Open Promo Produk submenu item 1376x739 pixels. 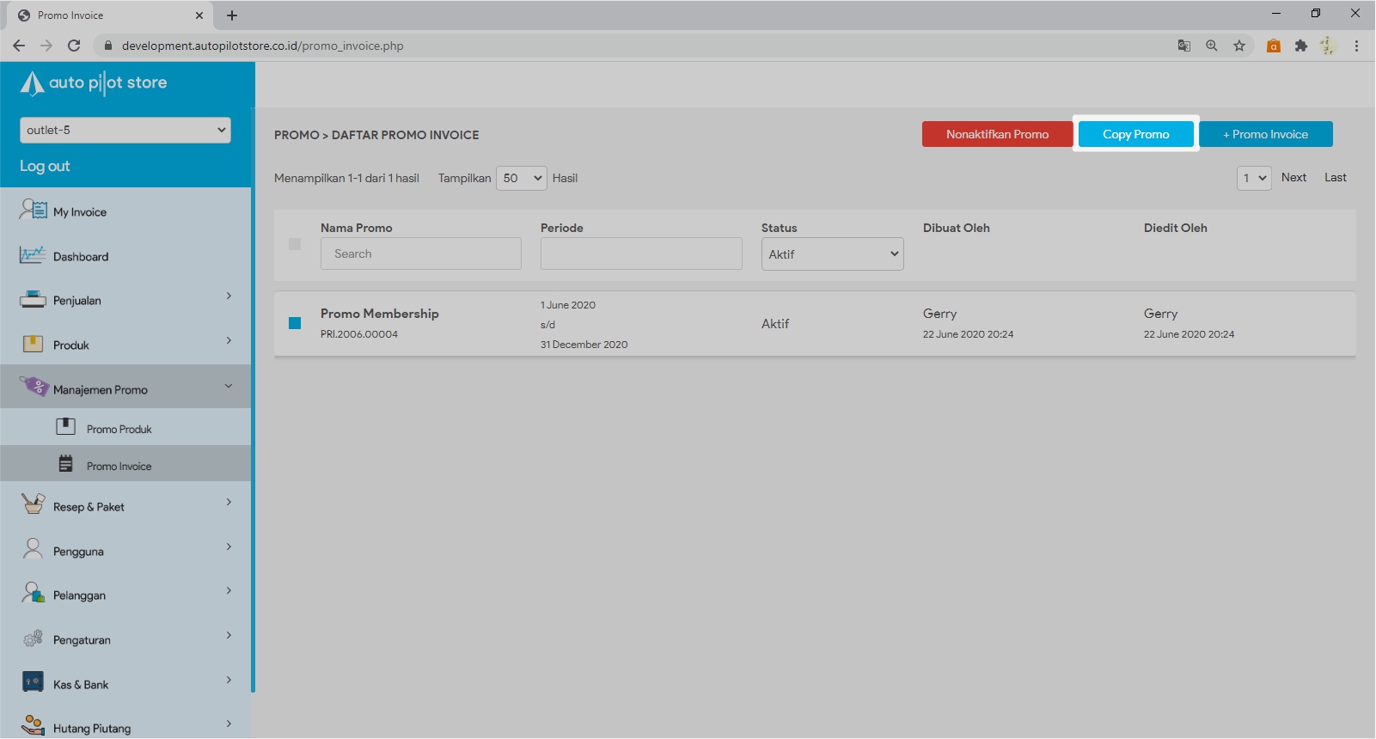click(x=119, y=429)
